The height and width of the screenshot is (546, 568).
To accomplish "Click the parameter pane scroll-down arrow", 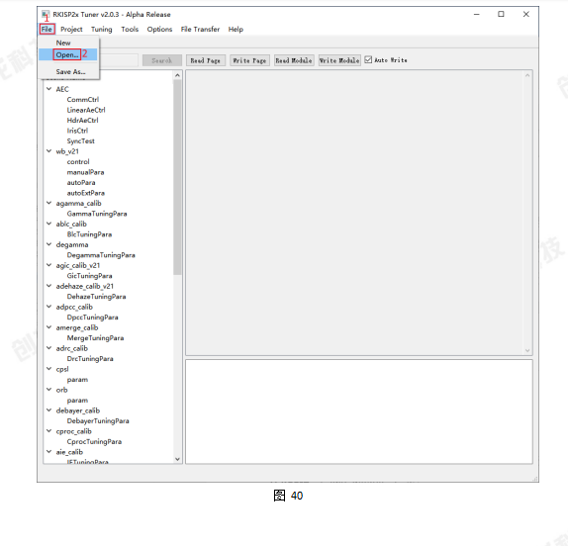I will click(527, 350).
